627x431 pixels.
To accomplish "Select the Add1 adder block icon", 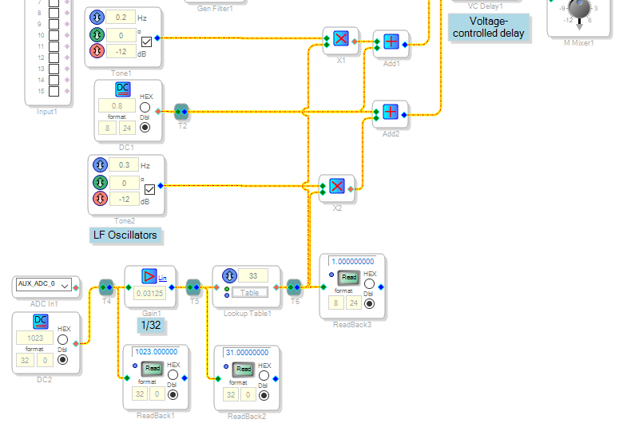I will pyautogui.click(x=391, y=42).
